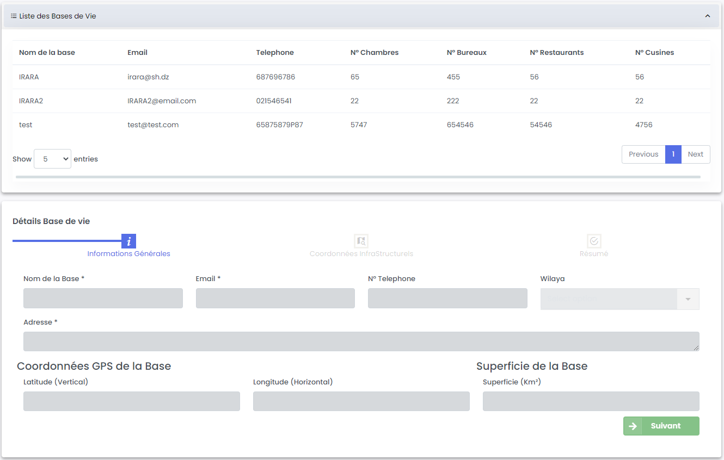Image resolution: width=724 pixels, height=460 pixels.
Task: Click the Informations Générales step icon
Action: pos(128,241)
